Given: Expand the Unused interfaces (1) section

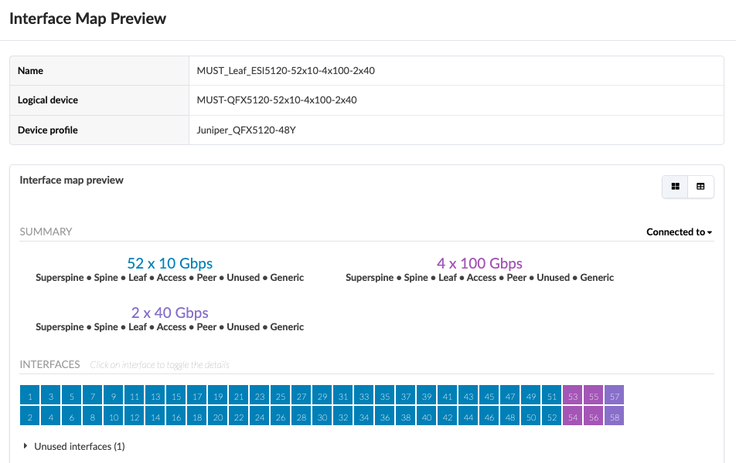Looking at the screenshot, I should click(x=74, y=446).
